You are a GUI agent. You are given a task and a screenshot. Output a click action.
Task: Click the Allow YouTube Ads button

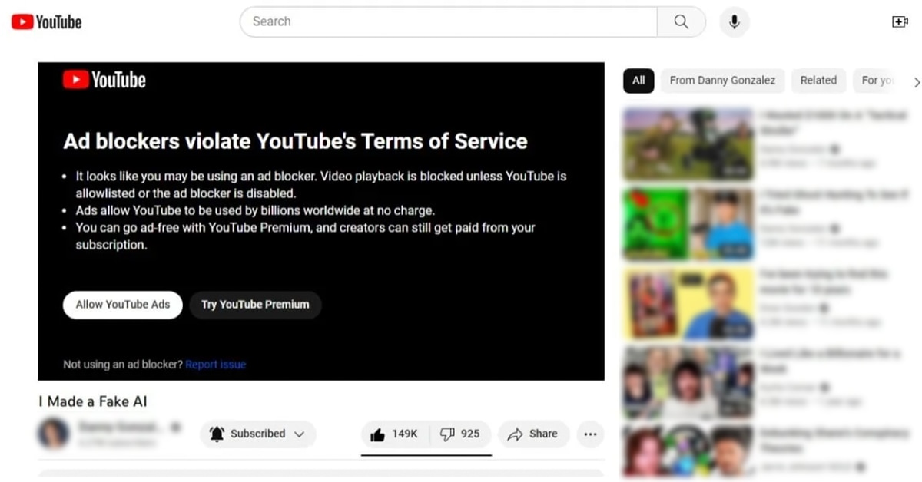(123, 305)
